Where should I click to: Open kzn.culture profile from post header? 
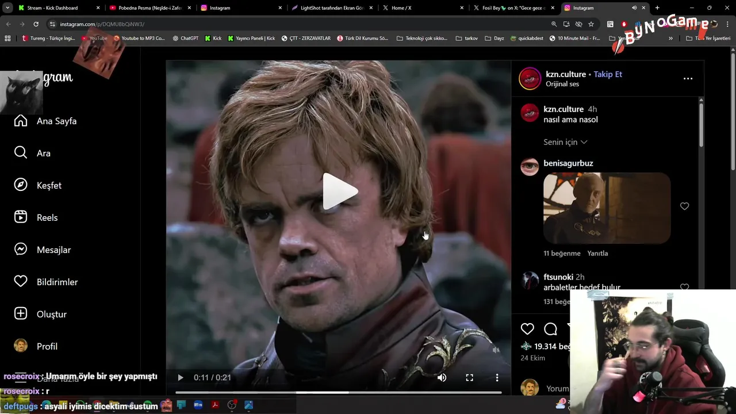click(566, 74)
